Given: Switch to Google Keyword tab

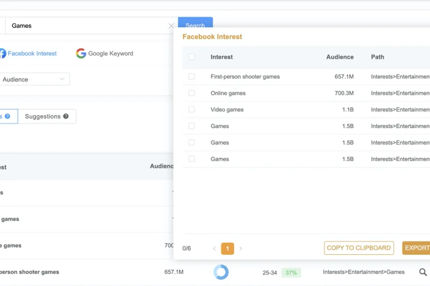Looking at the screenshot, I should tap(104, 53).
